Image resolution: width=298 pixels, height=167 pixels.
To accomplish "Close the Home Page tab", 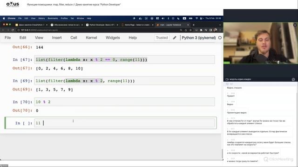I will [153, 25].
